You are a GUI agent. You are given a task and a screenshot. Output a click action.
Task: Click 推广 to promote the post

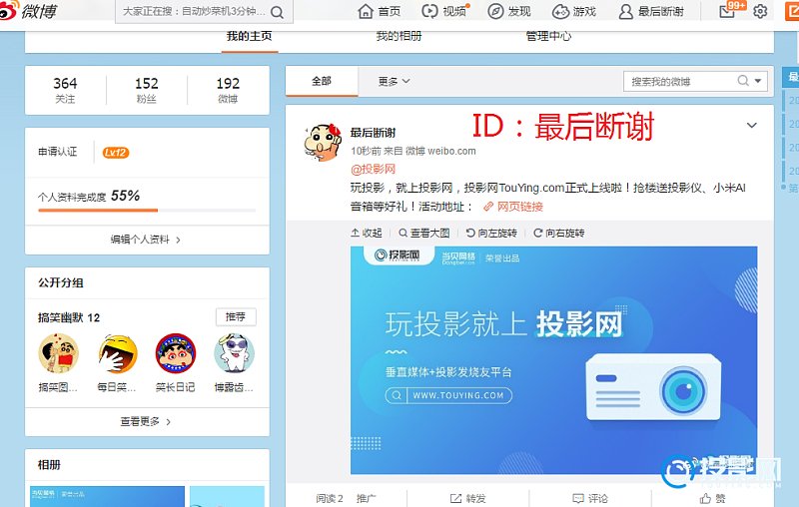coord(366,498)
